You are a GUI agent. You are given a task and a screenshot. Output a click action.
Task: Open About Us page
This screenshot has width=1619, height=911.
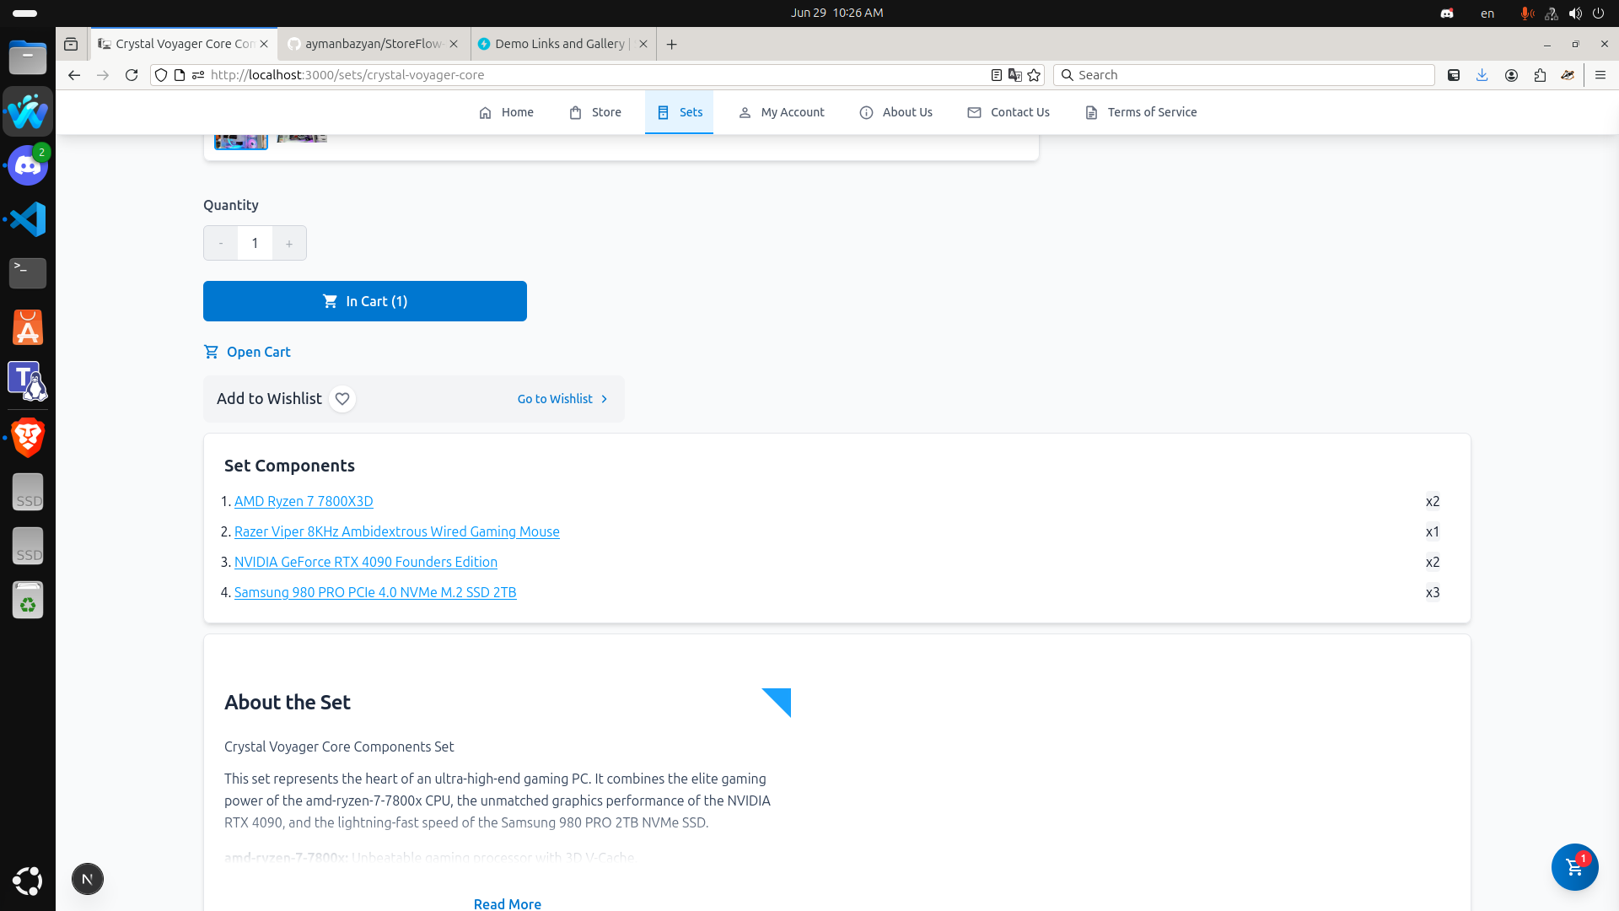pos(896,112)
